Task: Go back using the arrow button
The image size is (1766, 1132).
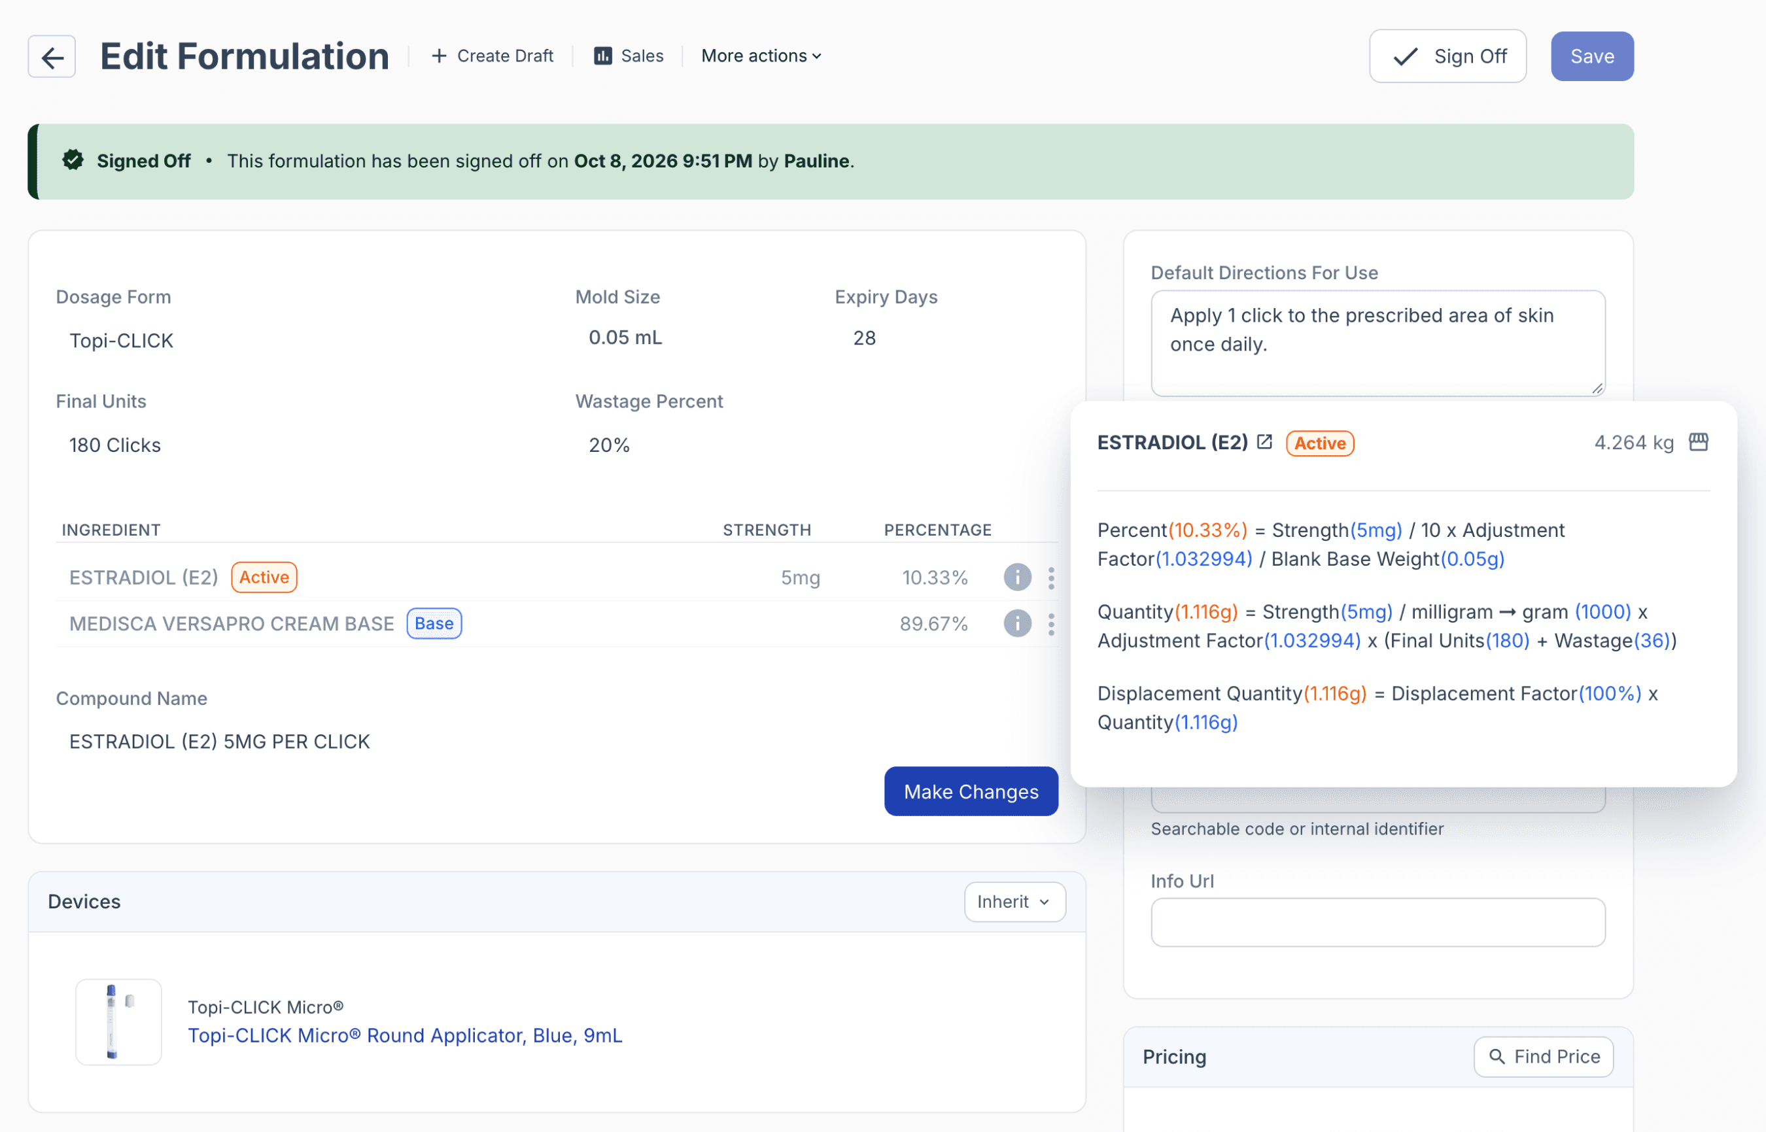Action: tap(52, 57)
